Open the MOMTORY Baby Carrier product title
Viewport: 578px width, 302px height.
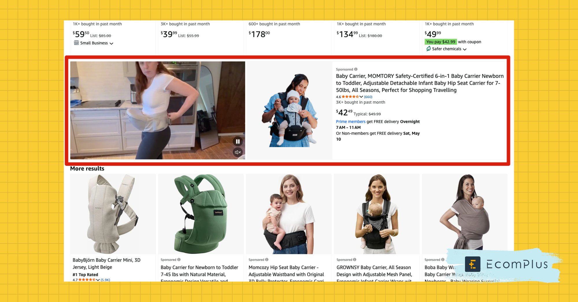coord(420,83)
